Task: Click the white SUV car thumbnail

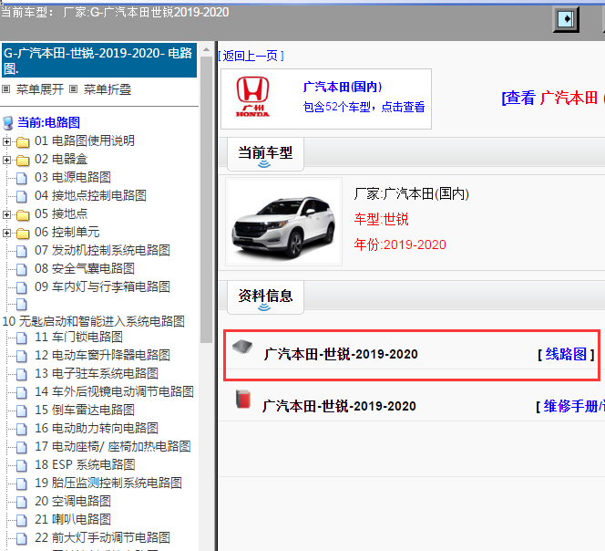Action: click(283, 222)
